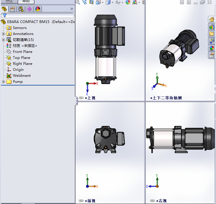Click the Weldment feature icon
Screen dimensions: 216x204
tap(9, 76)
